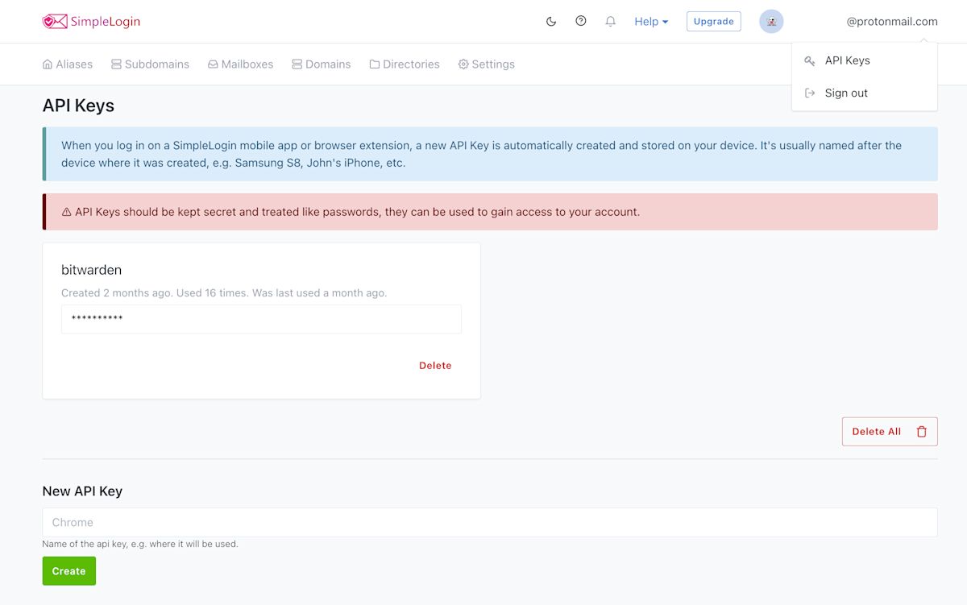967x605 pixels.
Task: Click the Upgrade button
Action: pyautogui.click(x=714, y=22)
